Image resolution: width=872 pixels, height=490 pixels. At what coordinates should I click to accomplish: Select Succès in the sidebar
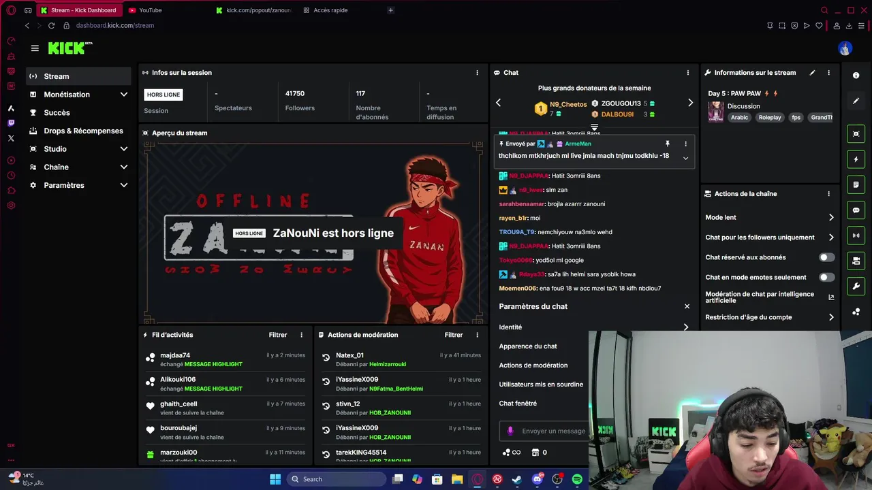(78, 112)
